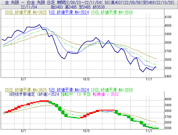Click the title text 金 先限 − 白金 先限 日足
This screenshot has width=178, height=135.
coord(30,3)
